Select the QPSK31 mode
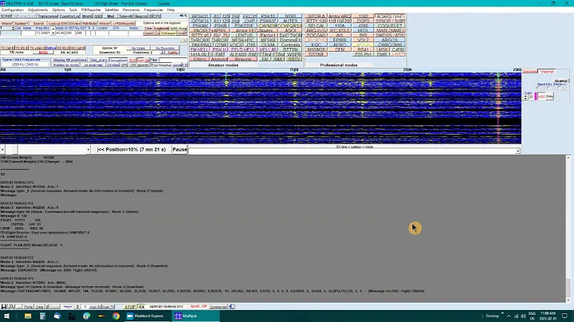This screenshot has height=322, width=574. (200, 21)
